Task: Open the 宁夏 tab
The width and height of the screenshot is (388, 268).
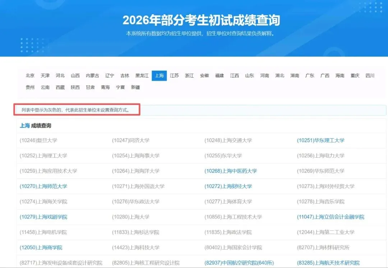Action: coord(120,87)
